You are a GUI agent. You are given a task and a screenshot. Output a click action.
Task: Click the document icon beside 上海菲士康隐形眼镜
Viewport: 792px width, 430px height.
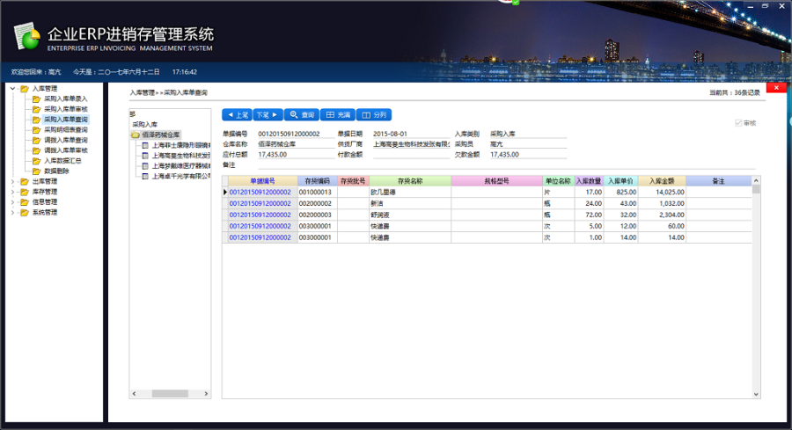point(145,145)
